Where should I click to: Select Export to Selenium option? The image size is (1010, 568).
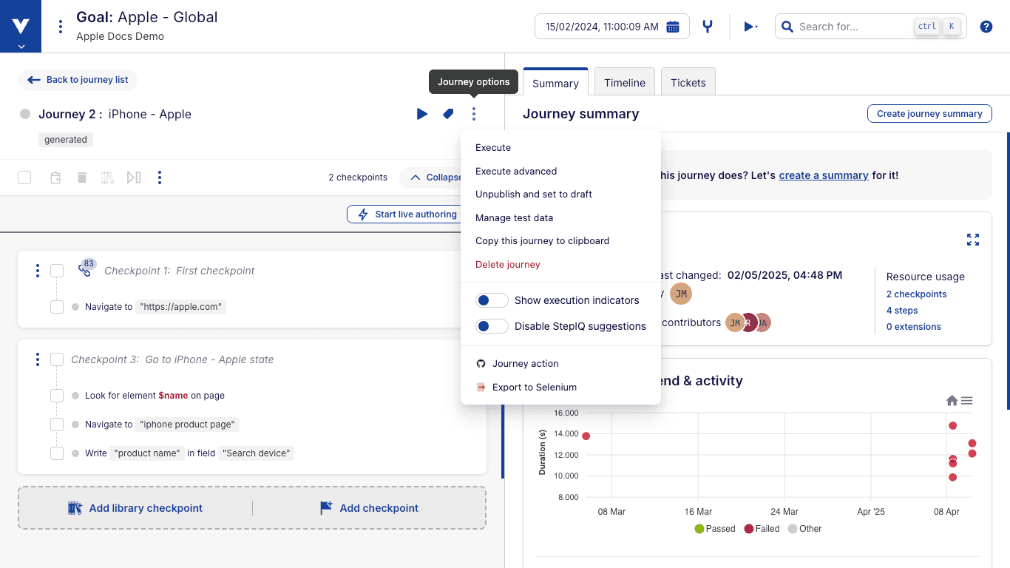tap(535, 387)
